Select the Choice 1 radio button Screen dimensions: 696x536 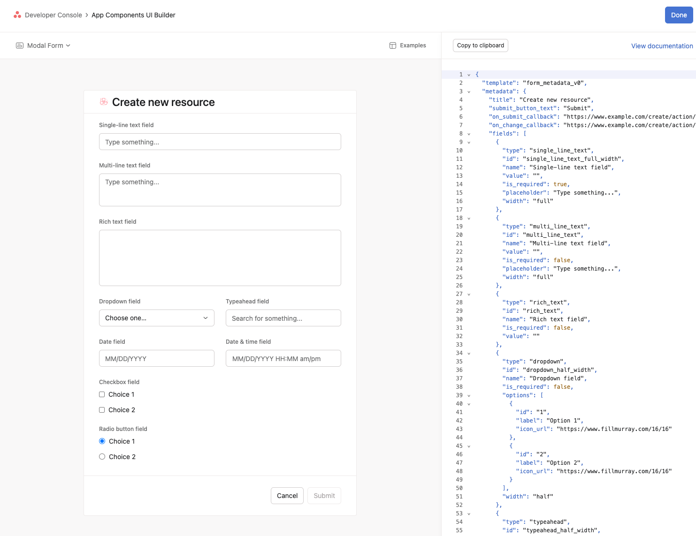pyautogui.click(x=102, y=441)
